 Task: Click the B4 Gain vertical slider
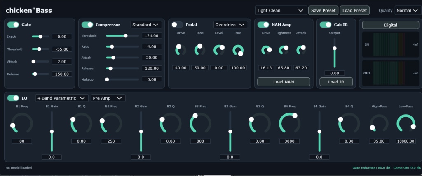[319, 132]
